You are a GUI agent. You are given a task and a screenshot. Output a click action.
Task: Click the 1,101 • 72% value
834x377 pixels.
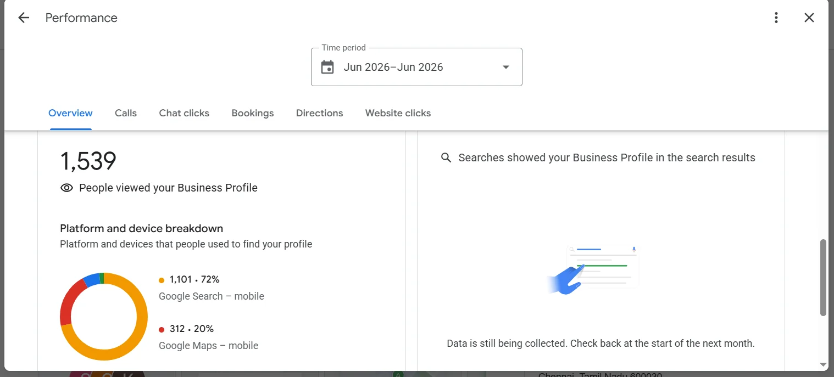coord(194,279)
